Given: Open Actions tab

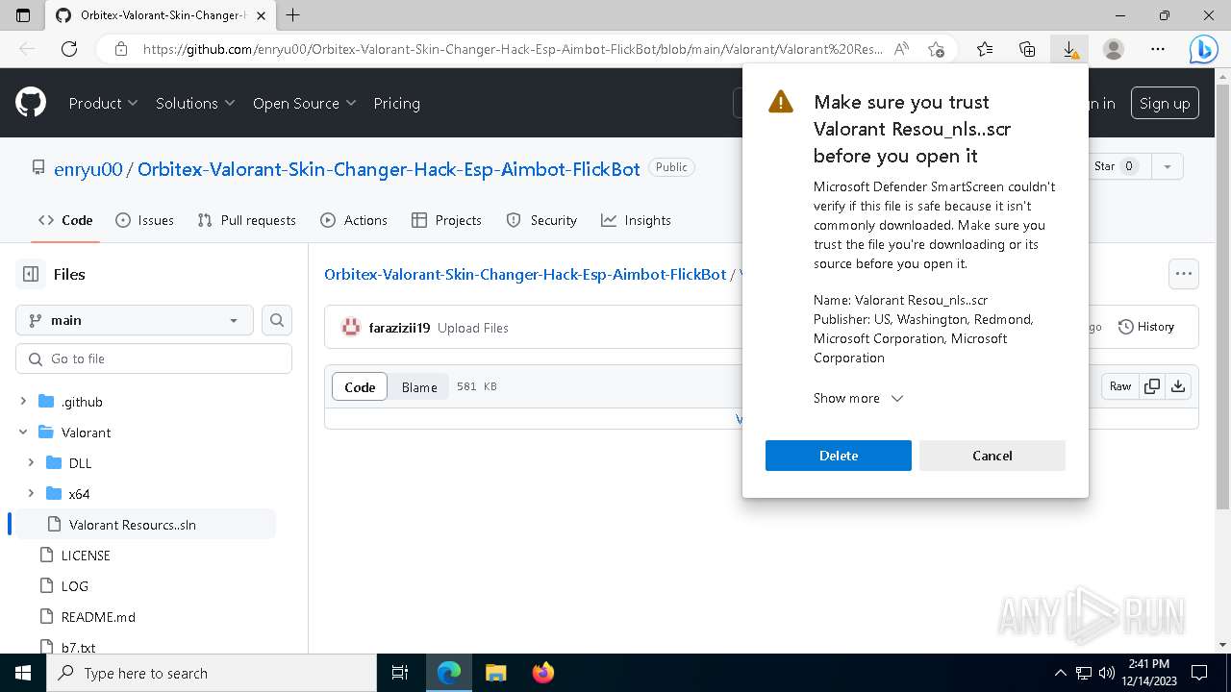Looking at the screenshot, I should (353, 220).
